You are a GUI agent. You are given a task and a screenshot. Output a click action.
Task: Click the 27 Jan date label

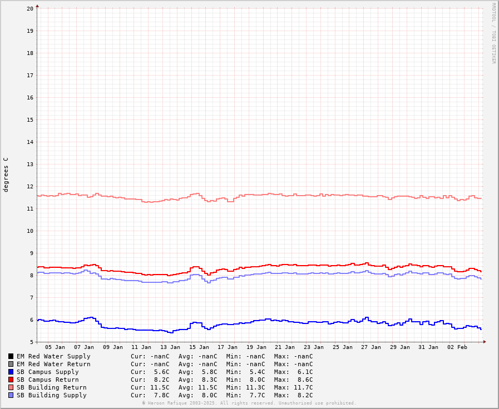371,347
